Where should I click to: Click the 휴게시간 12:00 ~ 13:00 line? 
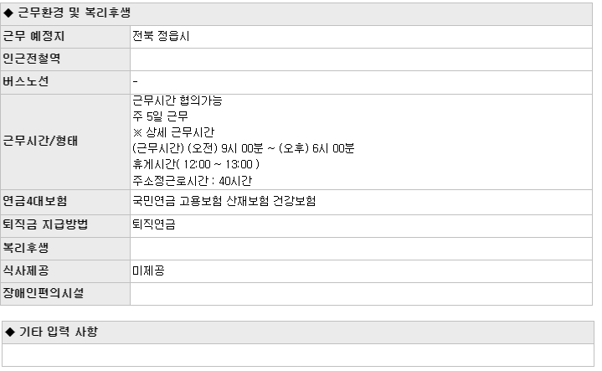[196, 164]
